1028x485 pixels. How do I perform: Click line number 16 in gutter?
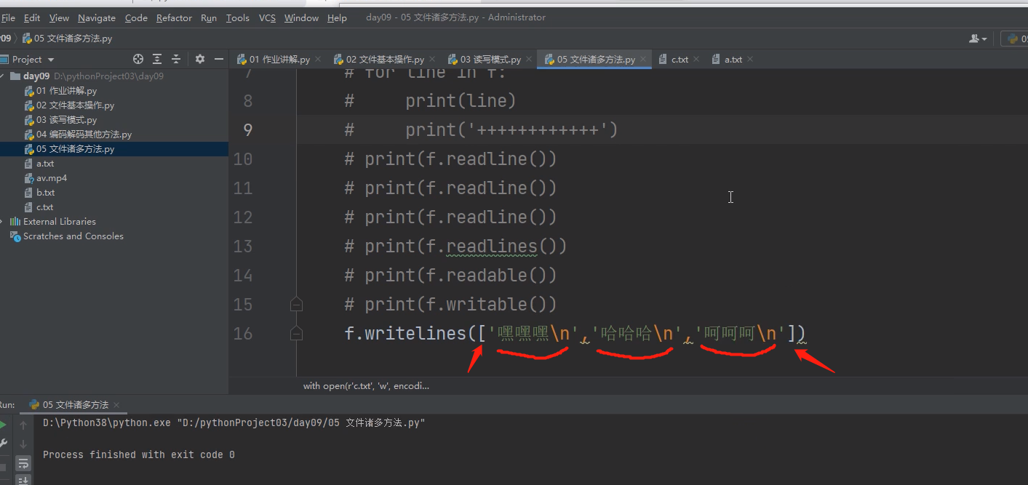243,333
